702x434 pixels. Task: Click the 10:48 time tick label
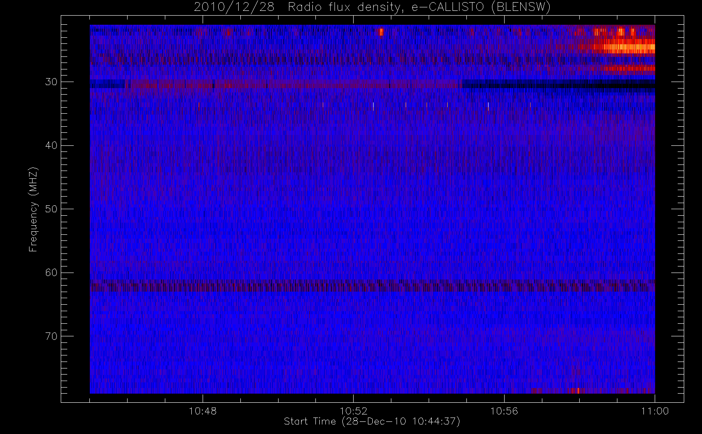[203, 411]
